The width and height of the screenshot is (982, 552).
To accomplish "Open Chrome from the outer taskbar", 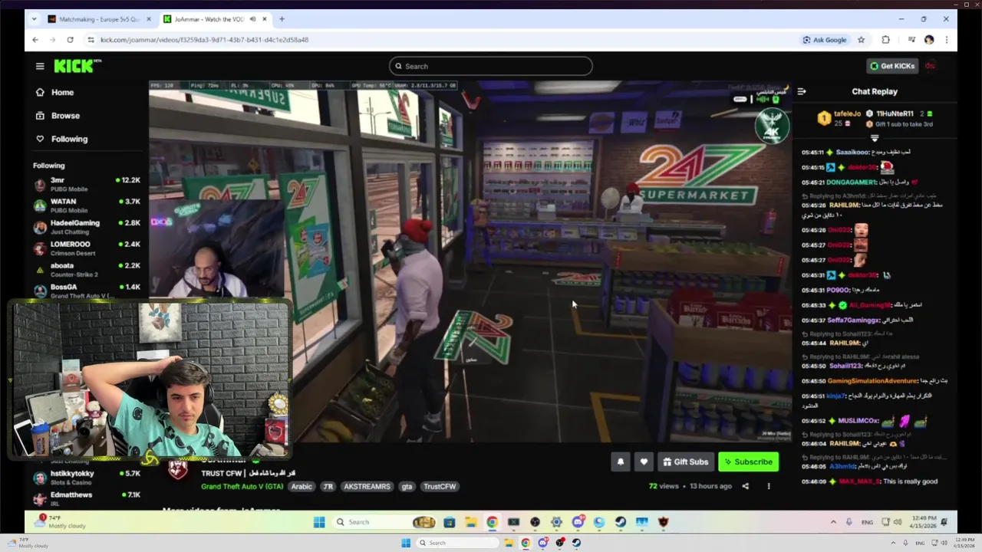I will 526,543.
